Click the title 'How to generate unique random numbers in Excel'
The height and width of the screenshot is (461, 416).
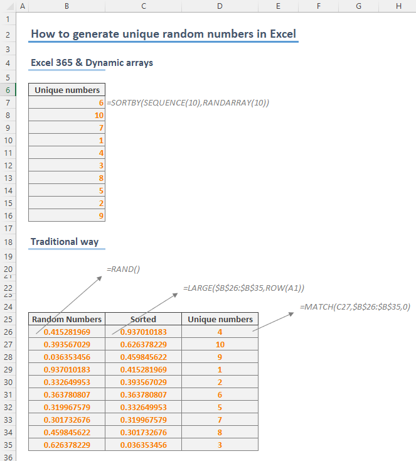[x=163, y=34]
